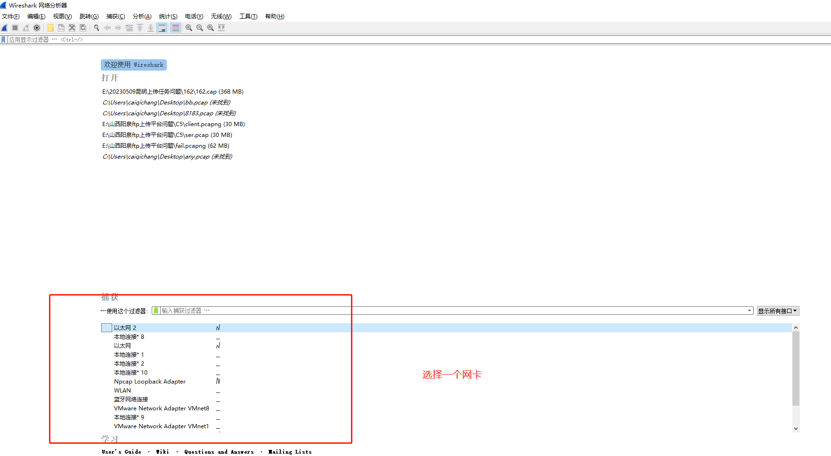Open capture options gear icon
831x456 pixels.
[37, 28]
